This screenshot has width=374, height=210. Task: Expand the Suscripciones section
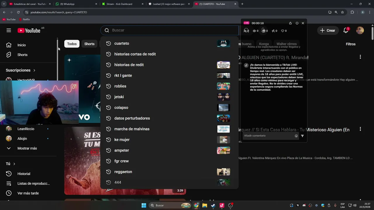(x=20, y=70)
